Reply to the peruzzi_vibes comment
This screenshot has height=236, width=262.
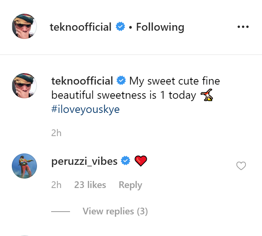point(130,185)
